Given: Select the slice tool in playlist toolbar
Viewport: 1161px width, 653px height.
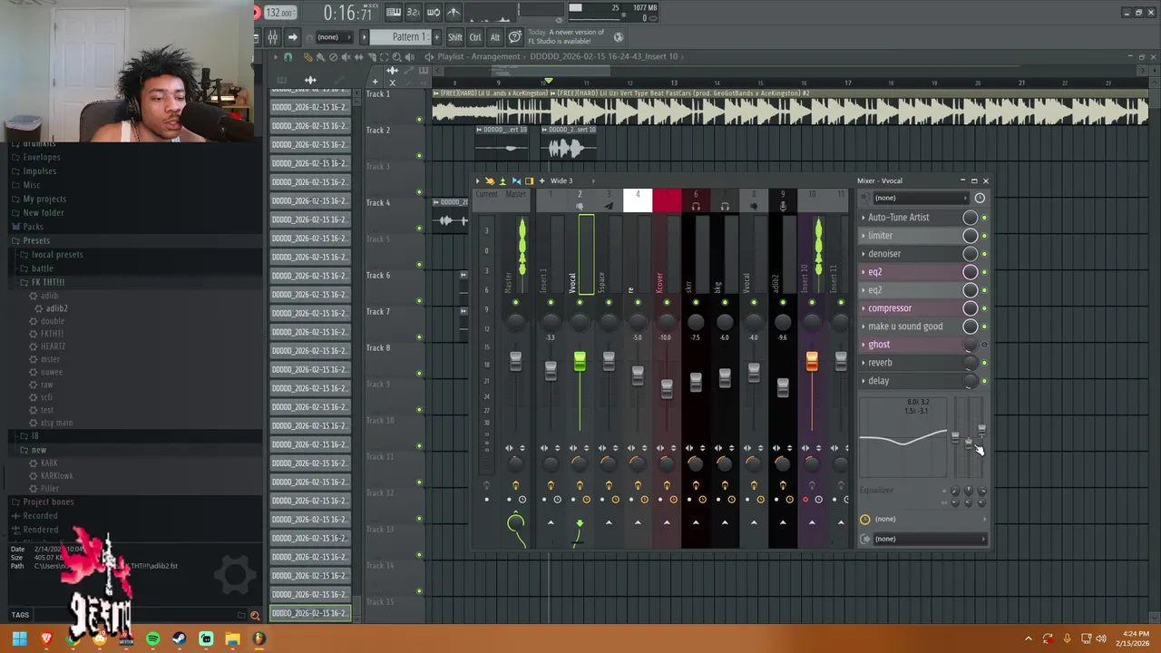Looking at the screenshot, I should click(x=371, y=56).
